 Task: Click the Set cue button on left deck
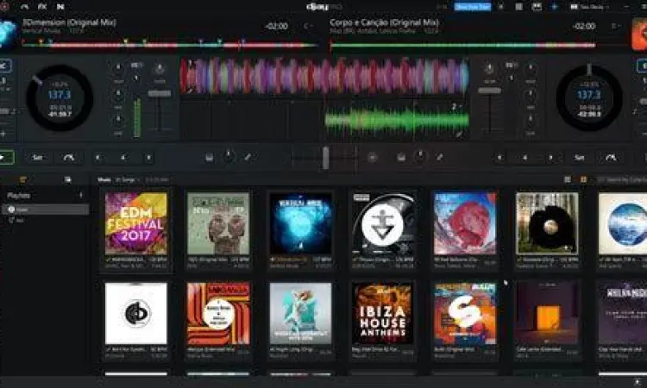coord(37,158)
